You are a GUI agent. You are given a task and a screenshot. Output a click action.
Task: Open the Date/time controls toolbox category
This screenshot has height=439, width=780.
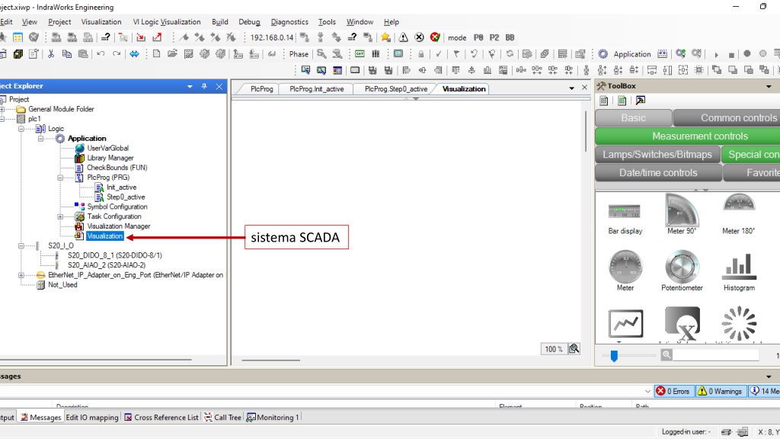[658, 173]
